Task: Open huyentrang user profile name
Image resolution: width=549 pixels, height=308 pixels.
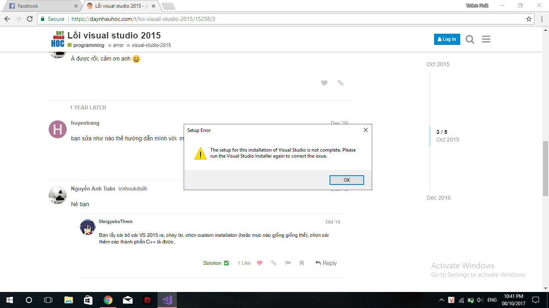Action: (x=85, y=123)
